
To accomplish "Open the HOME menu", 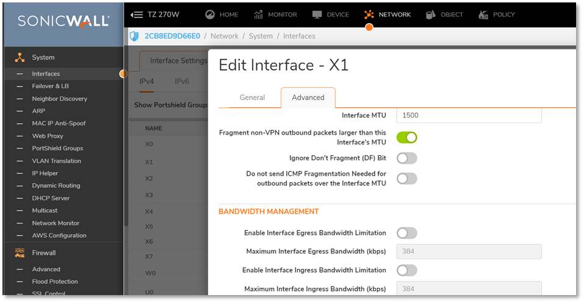I will coord(229,15).
